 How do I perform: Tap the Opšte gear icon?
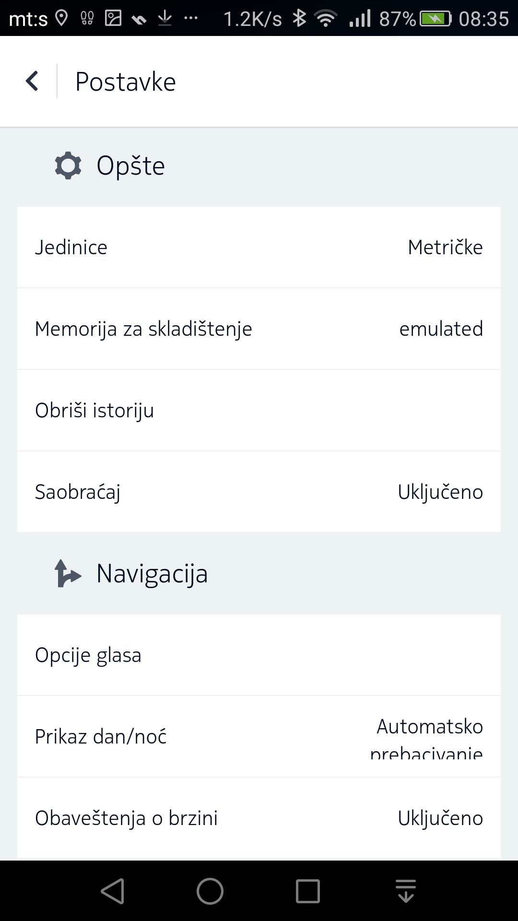pyautogui.click(x=68, y=165)
